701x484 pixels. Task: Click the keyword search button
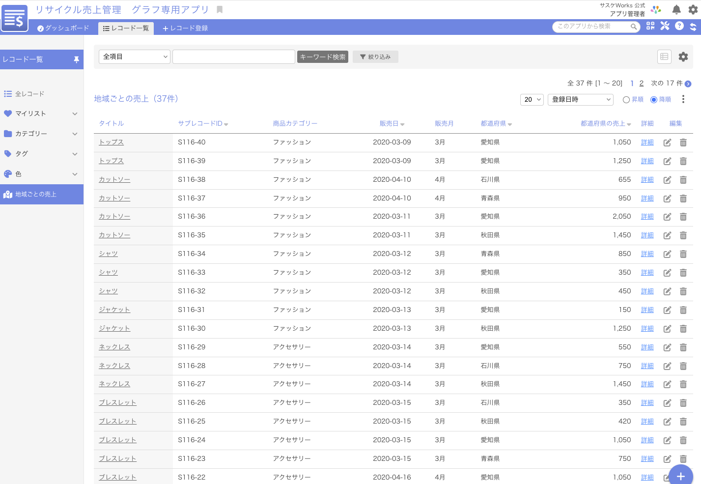(x=323, y=57)
